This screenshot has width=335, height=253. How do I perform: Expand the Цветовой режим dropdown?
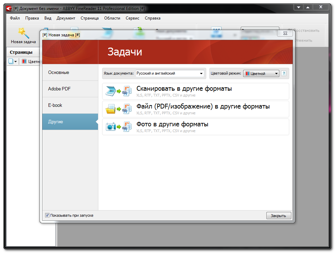[x=276, y=73]
